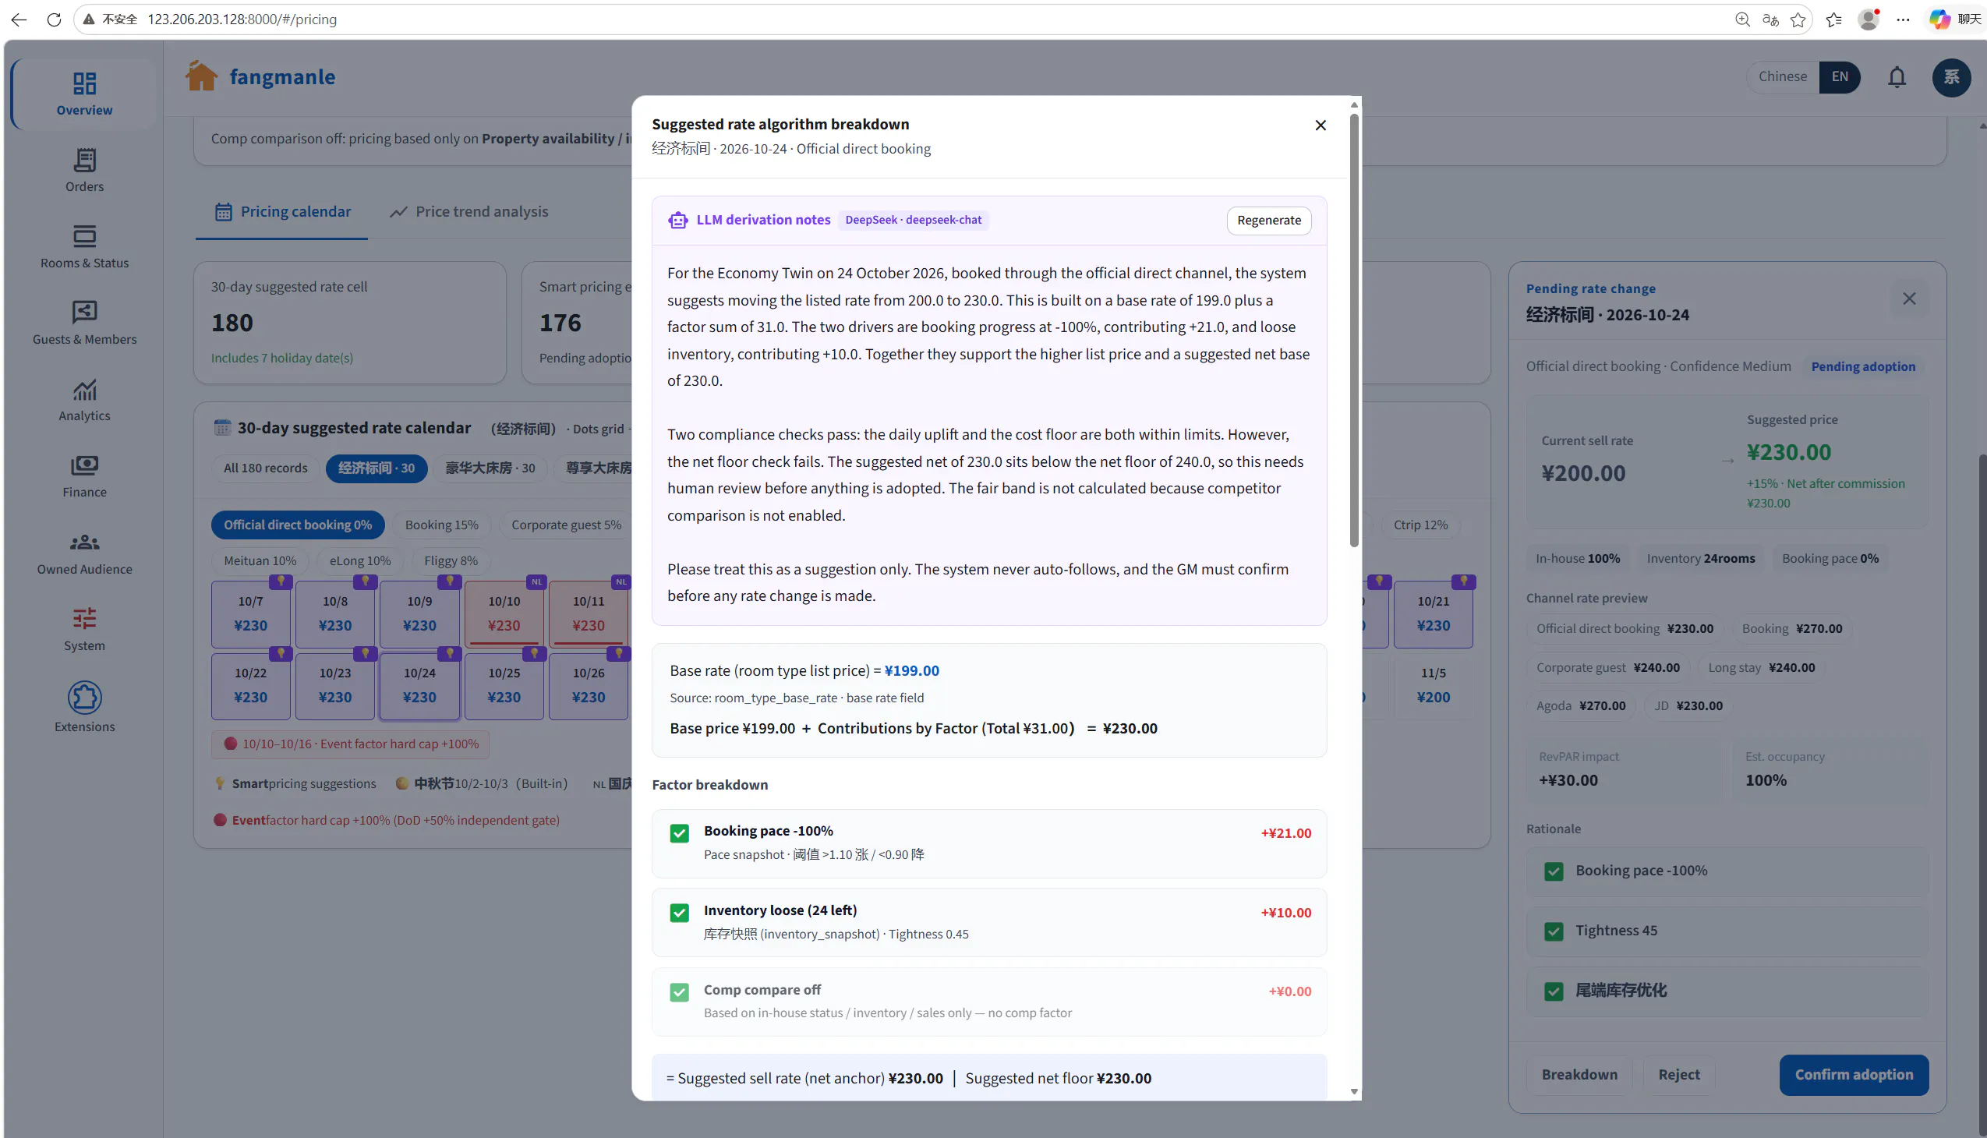The height and width of the screenshot is (1138, 1987).
Task: Open Owned Audience section
Action: 83,553
